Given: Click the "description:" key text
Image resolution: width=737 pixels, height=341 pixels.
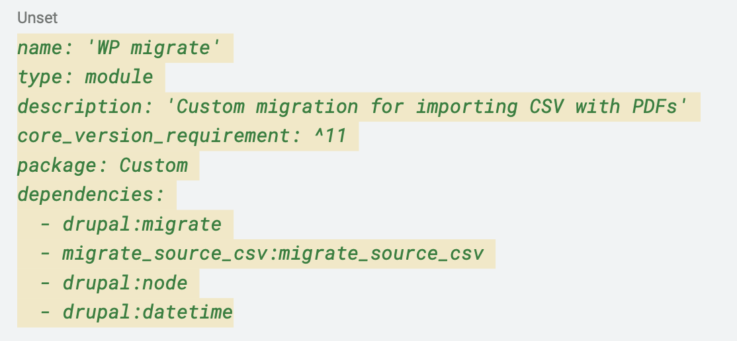Looking at the screenshot, I should [79, 106].
